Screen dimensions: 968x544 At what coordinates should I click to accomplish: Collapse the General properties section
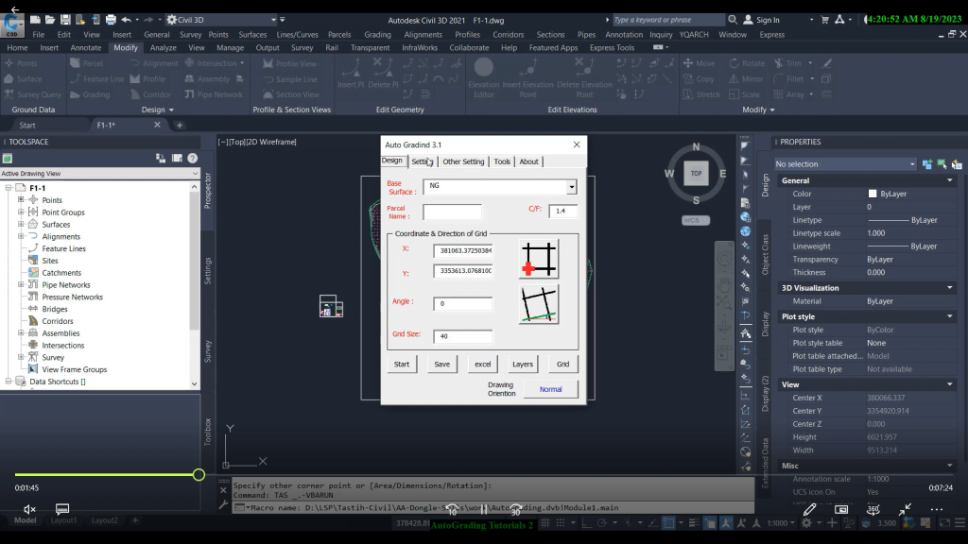point(949,180)
